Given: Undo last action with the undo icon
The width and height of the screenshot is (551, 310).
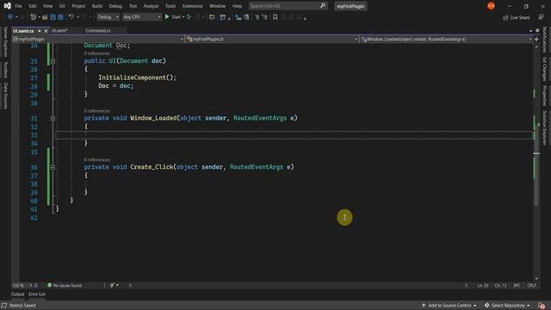Looking at the screenshot, I should pyautogui.click(x=71, y=17).
